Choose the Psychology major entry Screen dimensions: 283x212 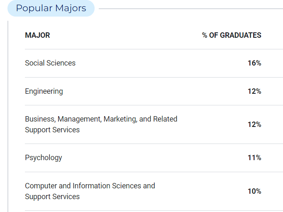(43, 158)
